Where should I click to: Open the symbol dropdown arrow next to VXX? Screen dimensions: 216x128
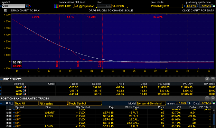[27, 6]
